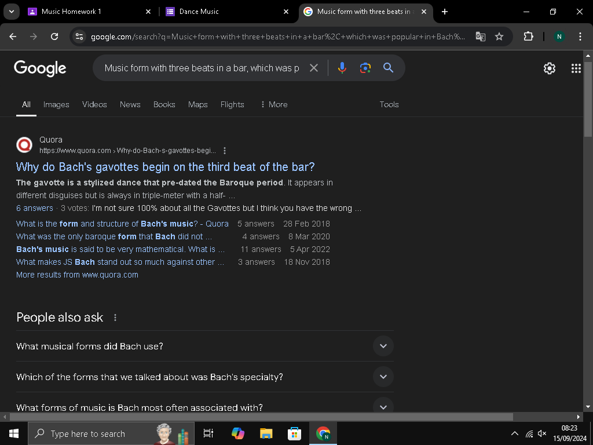Click the horizontal scrollbar thumb
The height and width of the screenshot is (445, 593).
(x=261, y=417)
